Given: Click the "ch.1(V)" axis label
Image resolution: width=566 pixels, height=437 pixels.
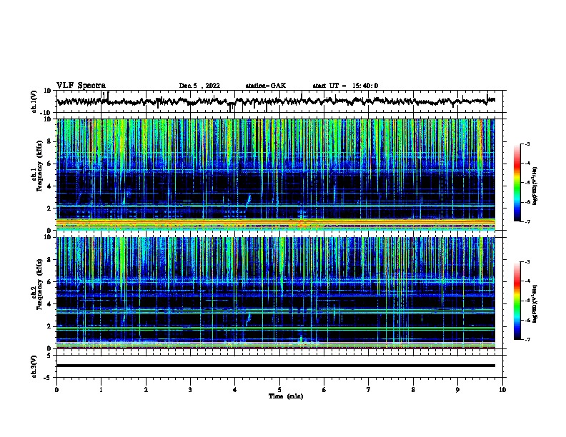Looking at the screenshot, I should coord(34,101).
